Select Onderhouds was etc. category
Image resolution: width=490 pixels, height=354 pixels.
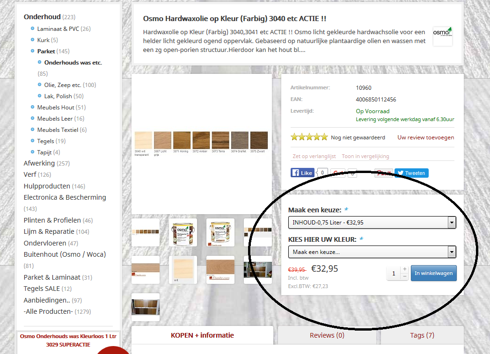73,63
